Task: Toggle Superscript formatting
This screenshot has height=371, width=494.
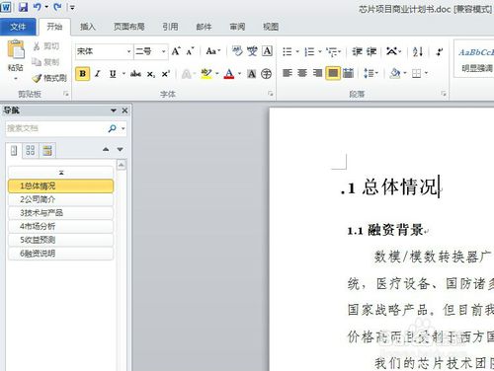Action: pos(166,74)
